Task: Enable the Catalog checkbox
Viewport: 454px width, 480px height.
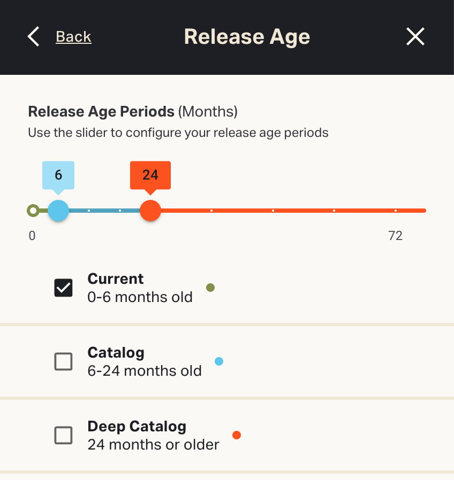Action: click(x=64, y=362)
